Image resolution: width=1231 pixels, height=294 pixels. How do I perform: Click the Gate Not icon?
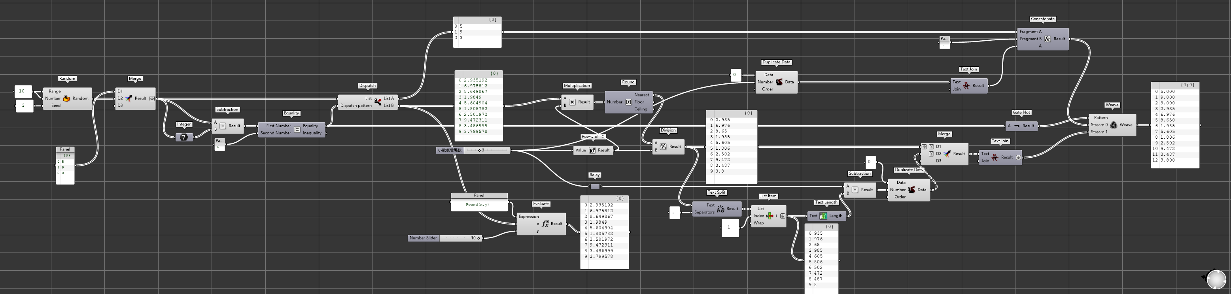pyautogui.click(x=1016, y=126)
